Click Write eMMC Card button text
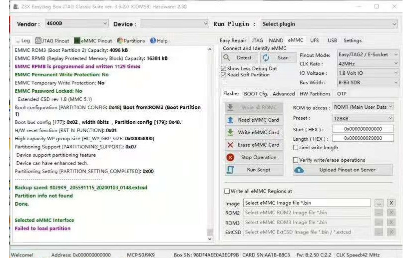The height and width of the screenshot is (258, 415). tap(259, 132)
